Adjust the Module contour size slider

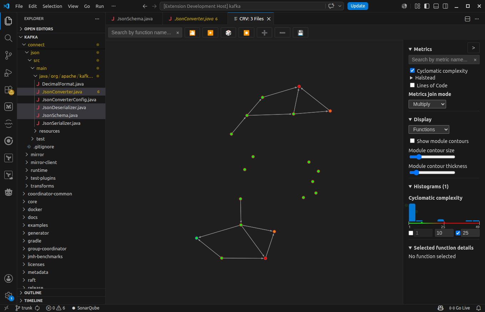(x=432, y=157)
